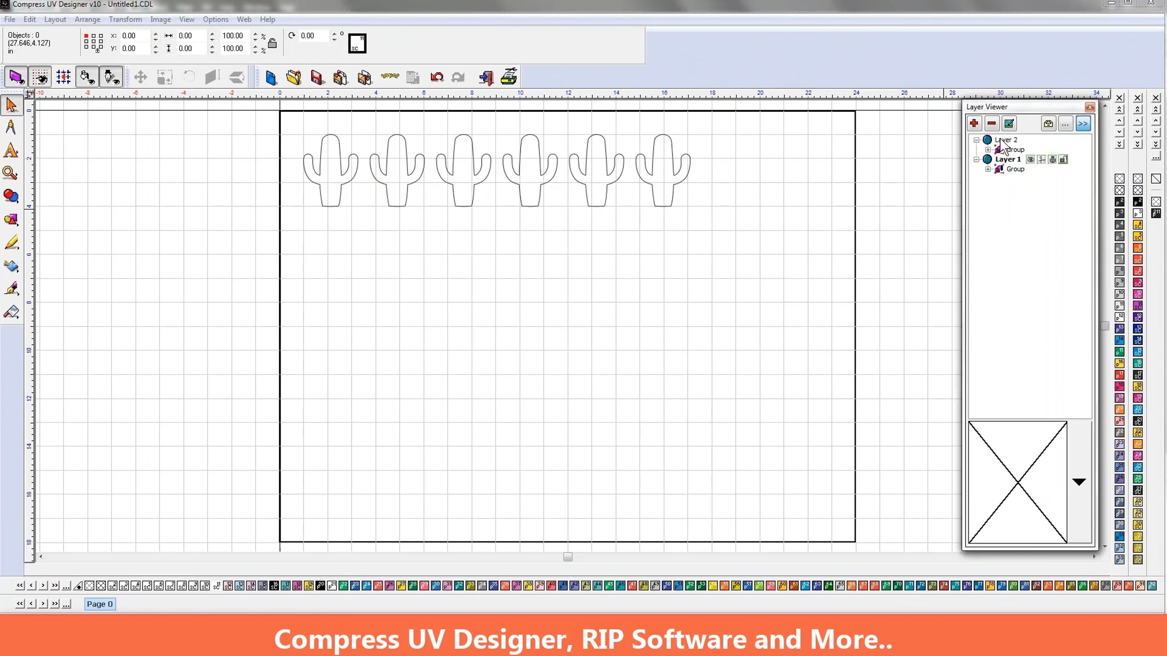Choose the Text tool letter A

pos(11,151)
